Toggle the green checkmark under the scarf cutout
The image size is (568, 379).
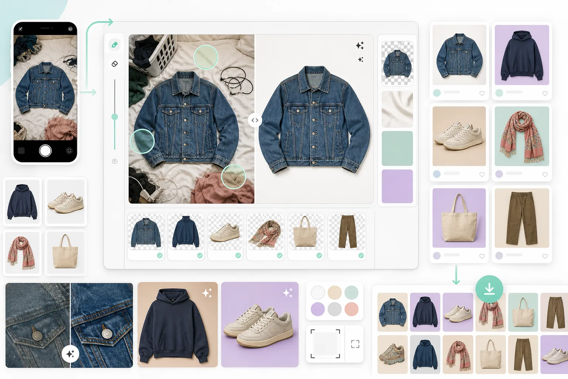pos(280,255)
